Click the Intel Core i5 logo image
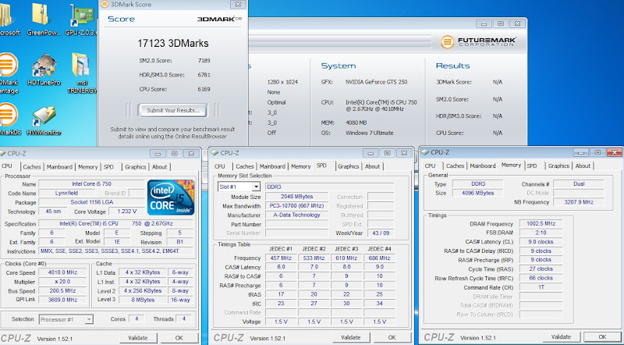624x345 pixels. 171,197
